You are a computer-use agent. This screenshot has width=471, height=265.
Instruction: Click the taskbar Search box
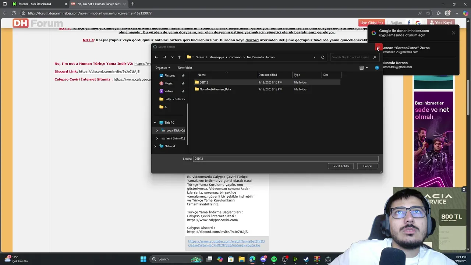click(177, 259)
